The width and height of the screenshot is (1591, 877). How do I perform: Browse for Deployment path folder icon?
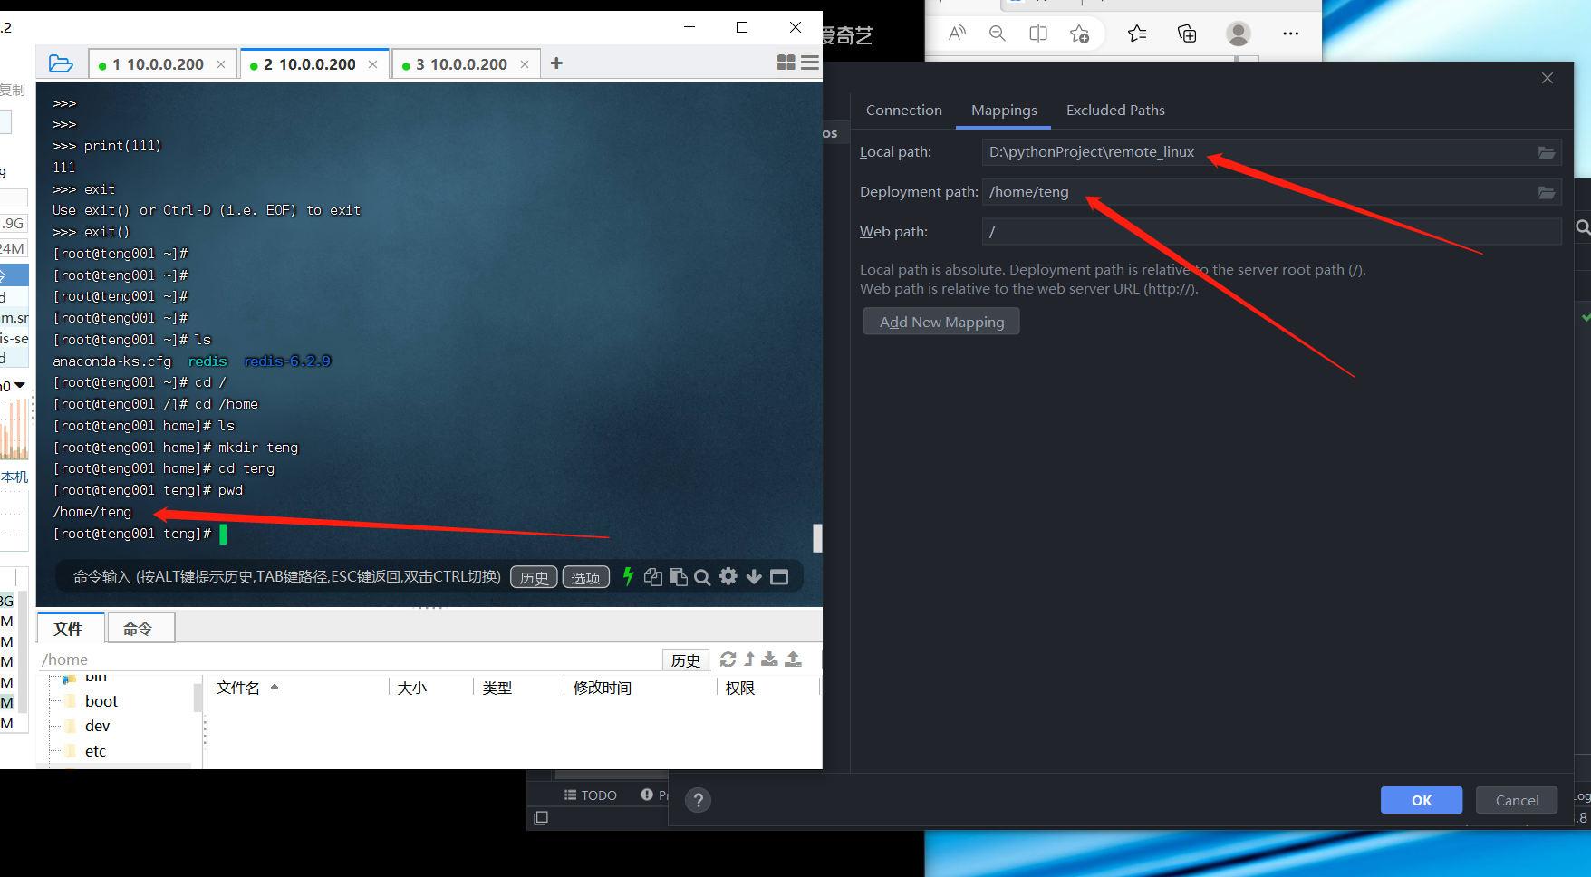pos(1547,192)
